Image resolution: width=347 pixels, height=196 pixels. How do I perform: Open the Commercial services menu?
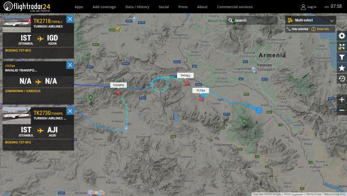pos(234,7)
